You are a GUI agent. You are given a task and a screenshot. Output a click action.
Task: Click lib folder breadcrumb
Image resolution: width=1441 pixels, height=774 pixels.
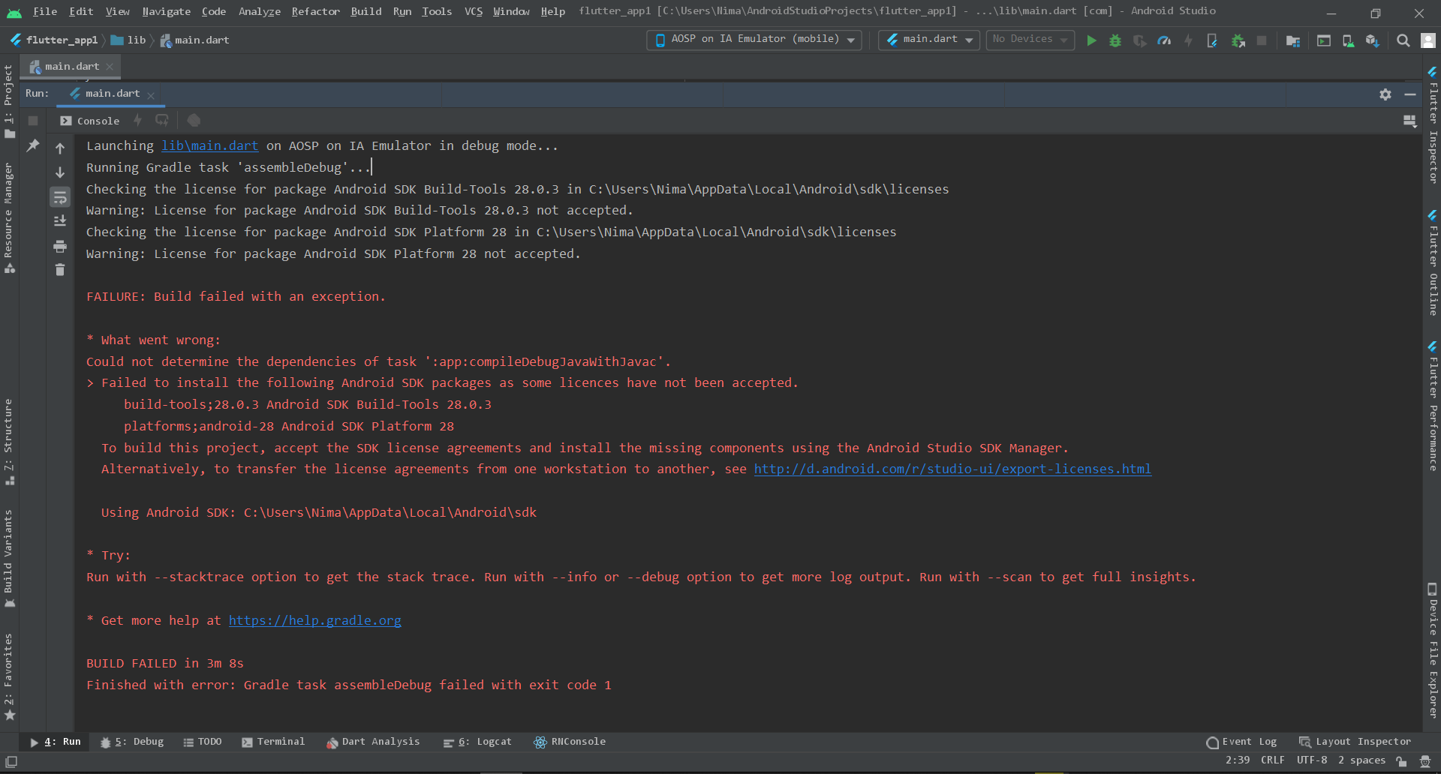(128, 40)
